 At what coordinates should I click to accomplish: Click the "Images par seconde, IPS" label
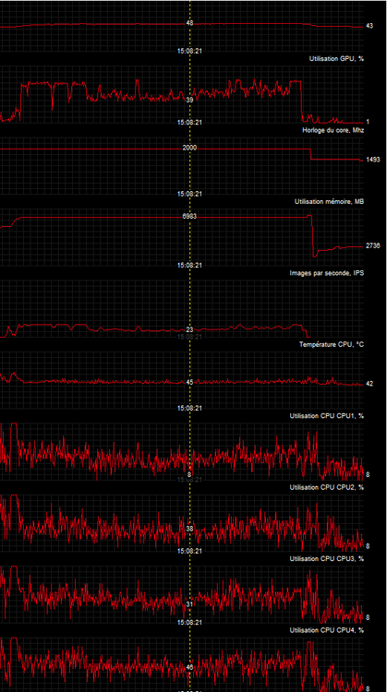tap(327, 273)
